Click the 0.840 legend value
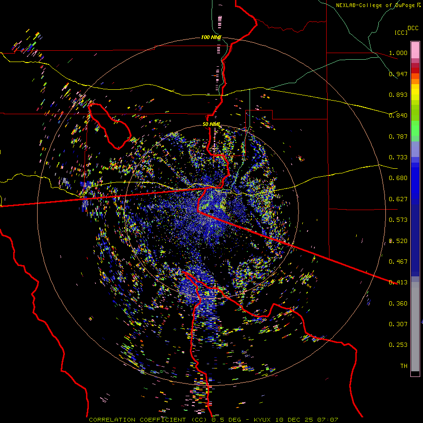This screenshot has width=423, height=423. click(x=398, y=116)
